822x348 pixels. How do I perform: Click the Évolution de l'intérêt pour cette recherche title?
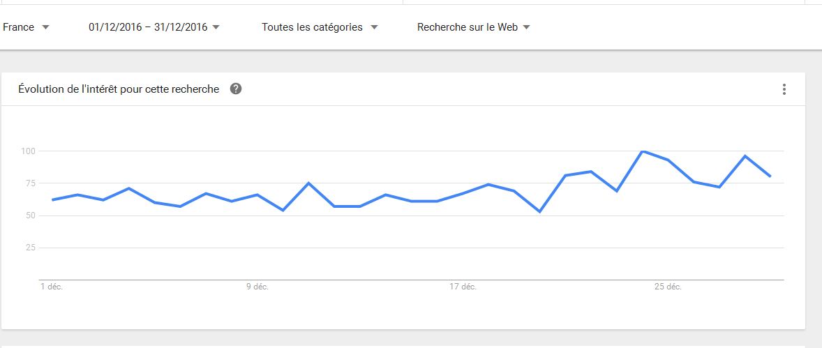tap(119, 89)
